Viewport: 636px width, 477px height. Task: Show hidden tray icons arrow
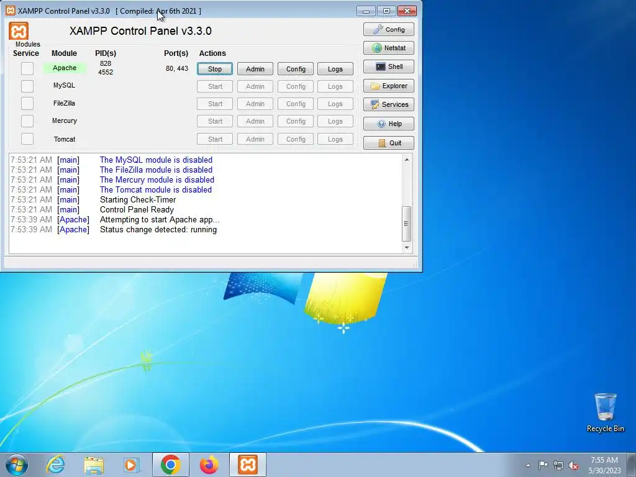(528, 465)
